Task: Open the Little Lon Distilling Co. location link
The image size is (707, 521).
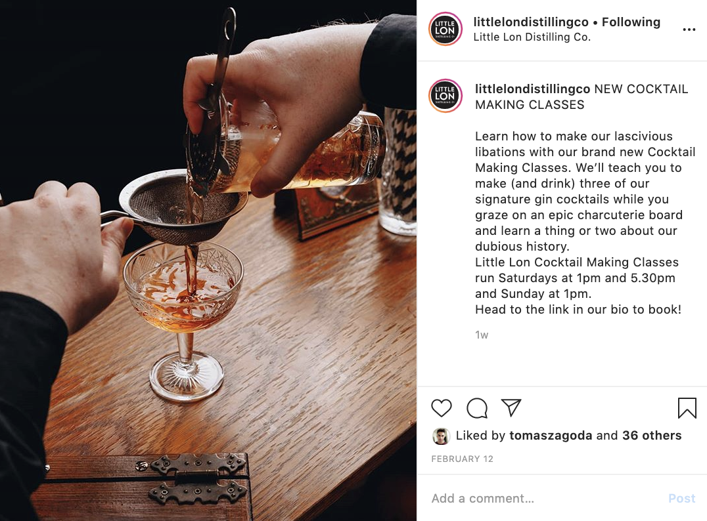Action: click(x=532, y=37)
